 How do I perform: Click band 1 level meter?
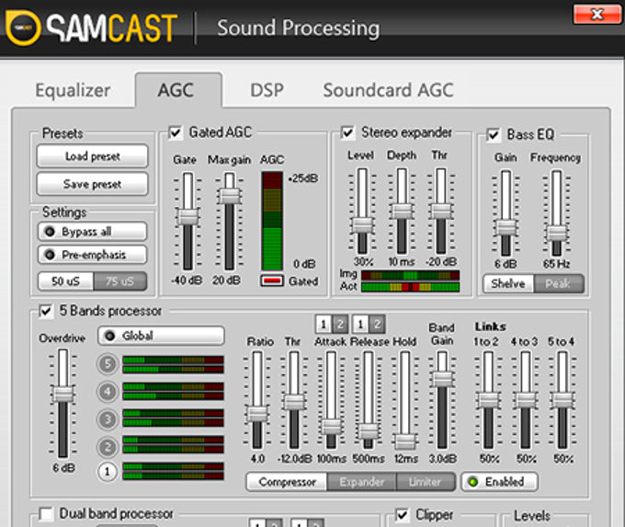click(173, 471)
